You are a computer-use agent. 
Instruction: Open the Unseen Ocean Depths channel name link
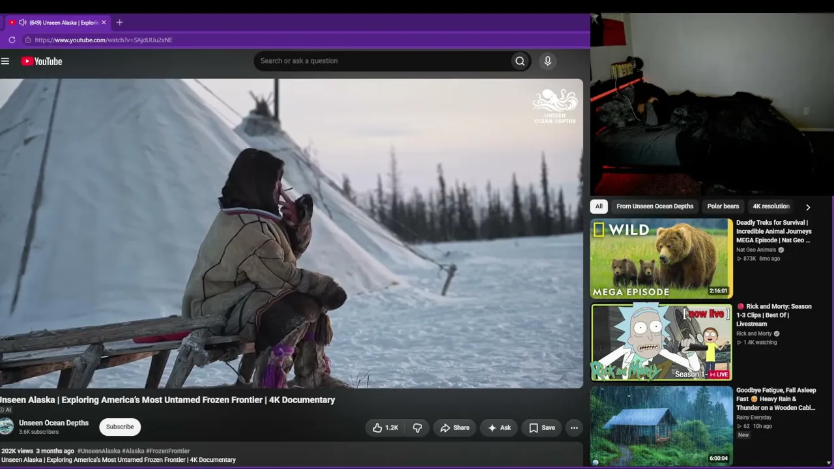coord(53,423)
